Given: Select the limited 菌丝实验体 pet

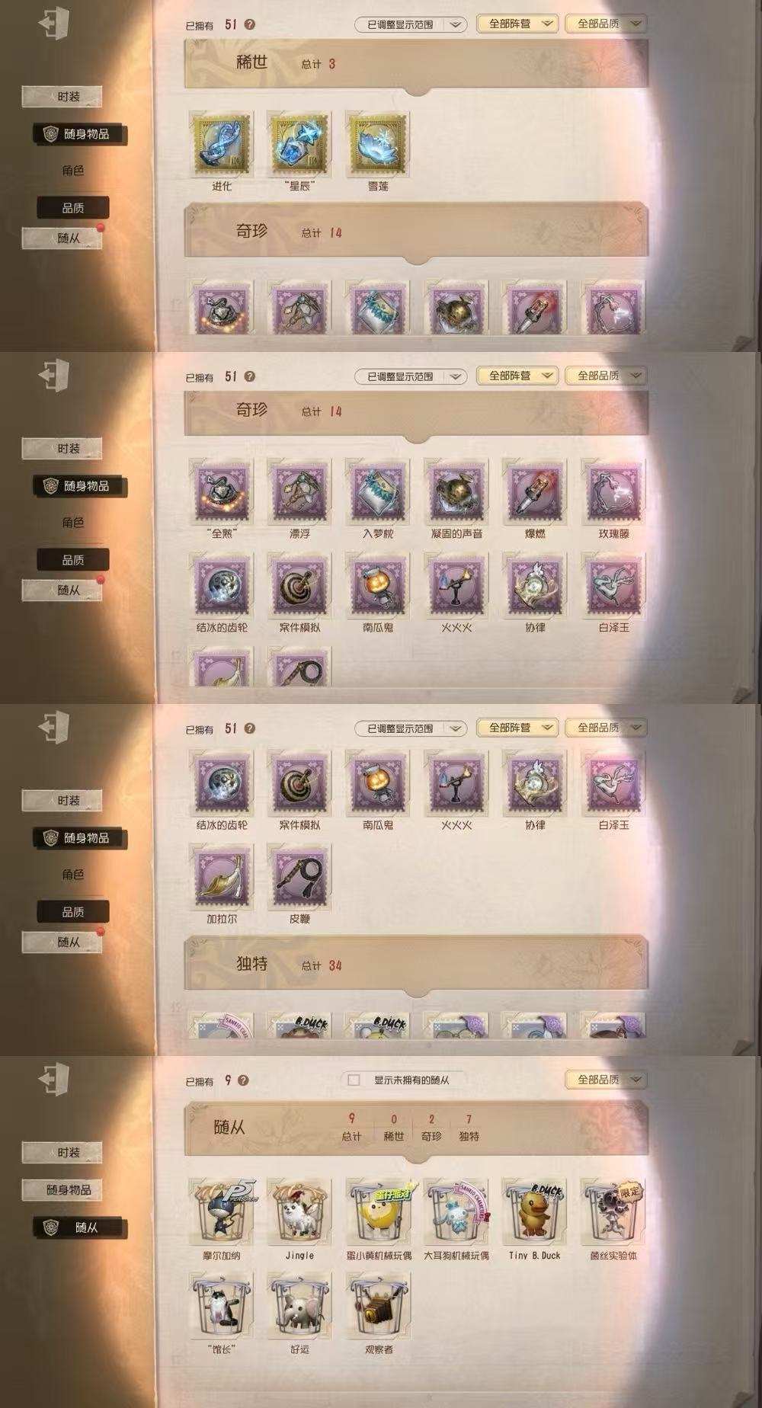Looking at the screenshot, I should pyautogui.click(x=613, y=1211).
